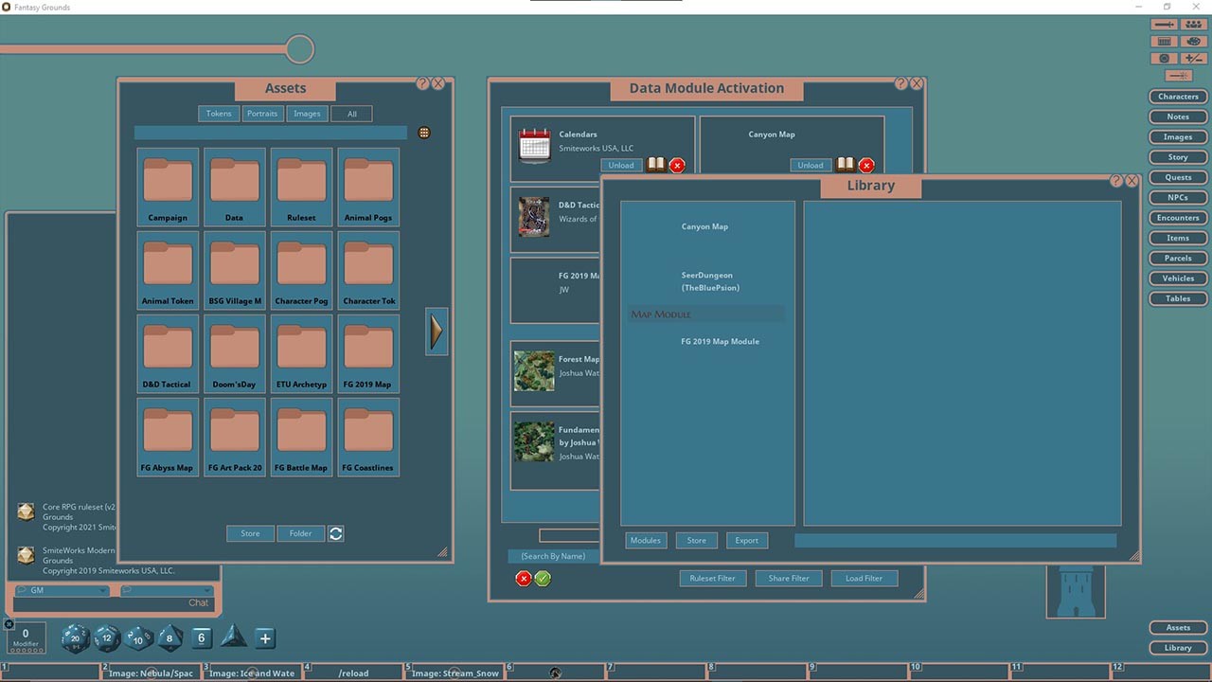Click the plus icon to add custom die
The width and height of the screenshot is (1212, 682).
(264, 637)
